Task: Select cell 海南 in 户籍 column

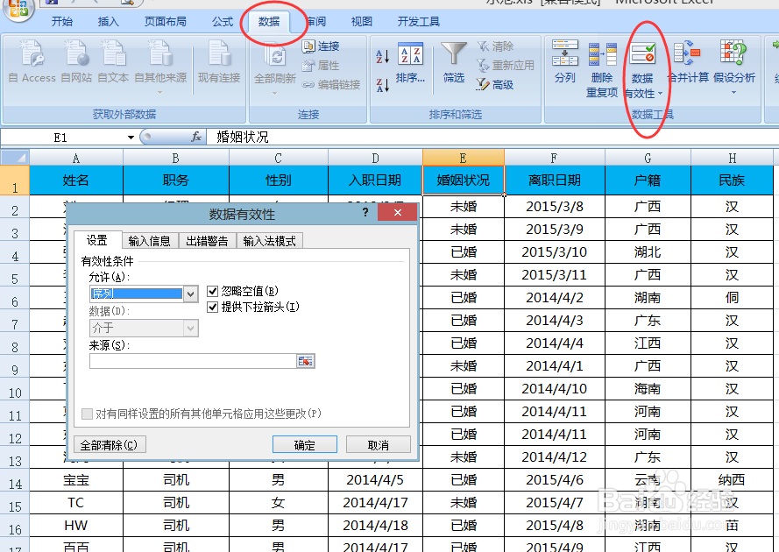Action: point(648,388)
